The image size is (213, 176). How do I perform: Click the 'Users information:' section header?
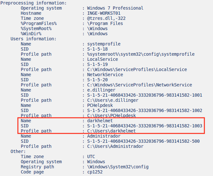click(33, 39)
